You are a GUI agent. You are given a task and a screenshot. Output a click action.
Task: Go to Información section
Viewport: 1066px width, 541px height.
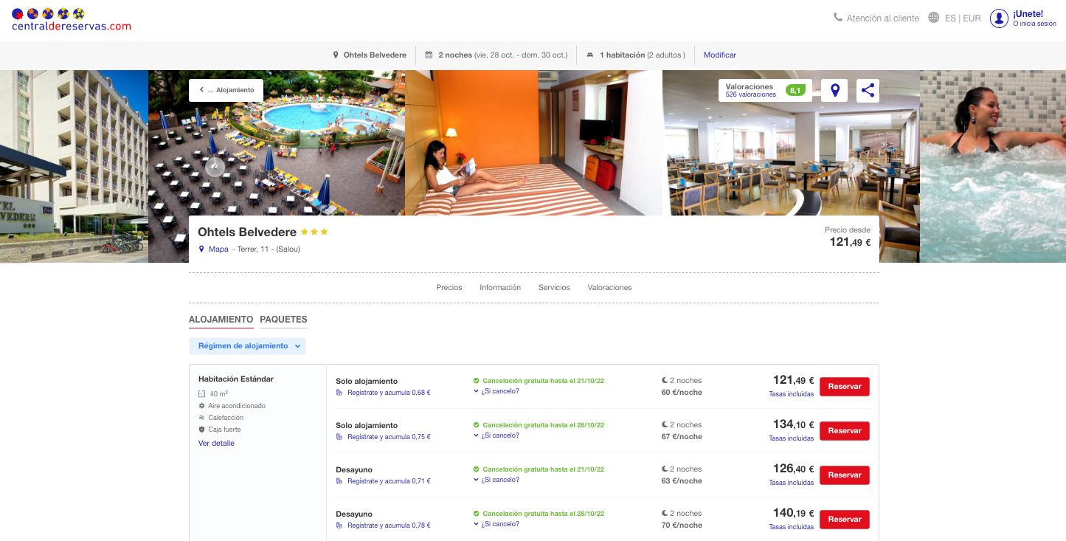[500, 288]
